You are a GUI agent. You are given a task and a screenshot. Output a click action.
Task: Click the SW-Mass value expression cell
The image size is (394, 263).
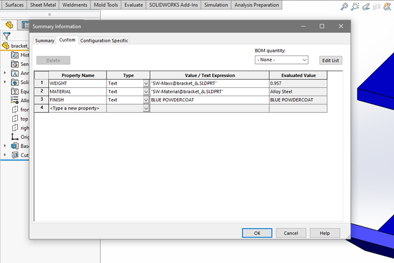[209, 83]
